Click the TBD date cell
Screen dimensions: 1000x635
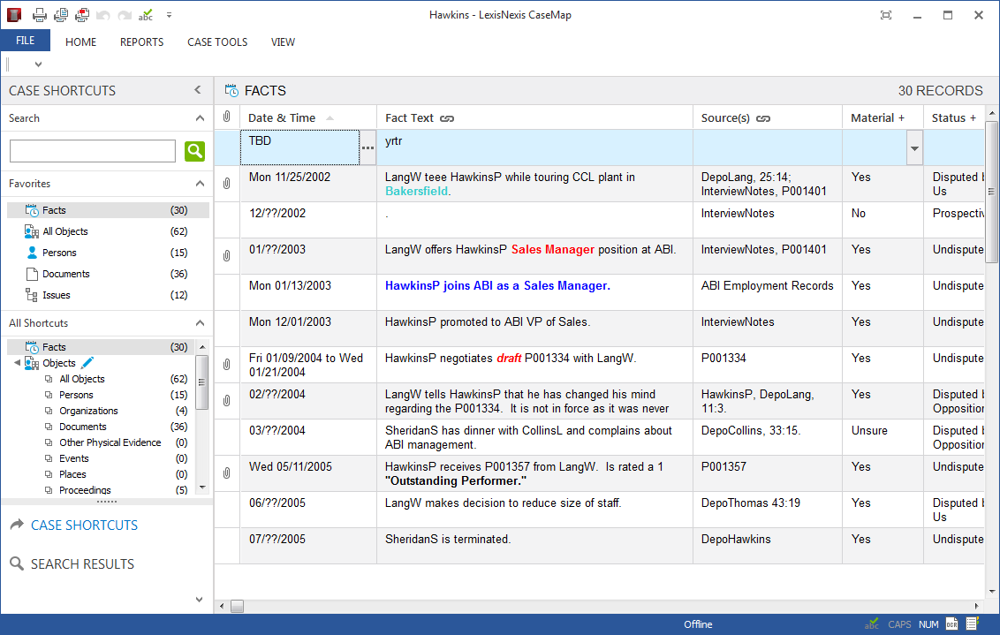(x=299, y=147)
